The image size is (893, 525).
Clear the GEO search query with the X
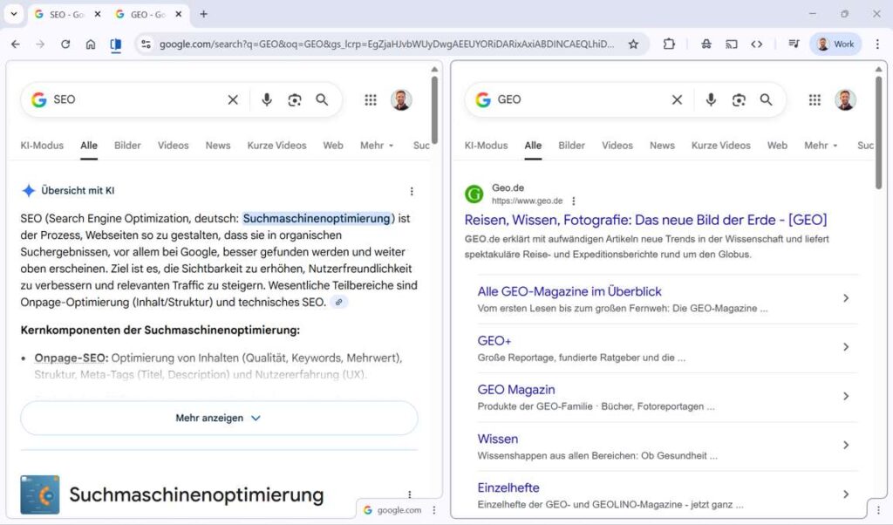click(678, 99)
